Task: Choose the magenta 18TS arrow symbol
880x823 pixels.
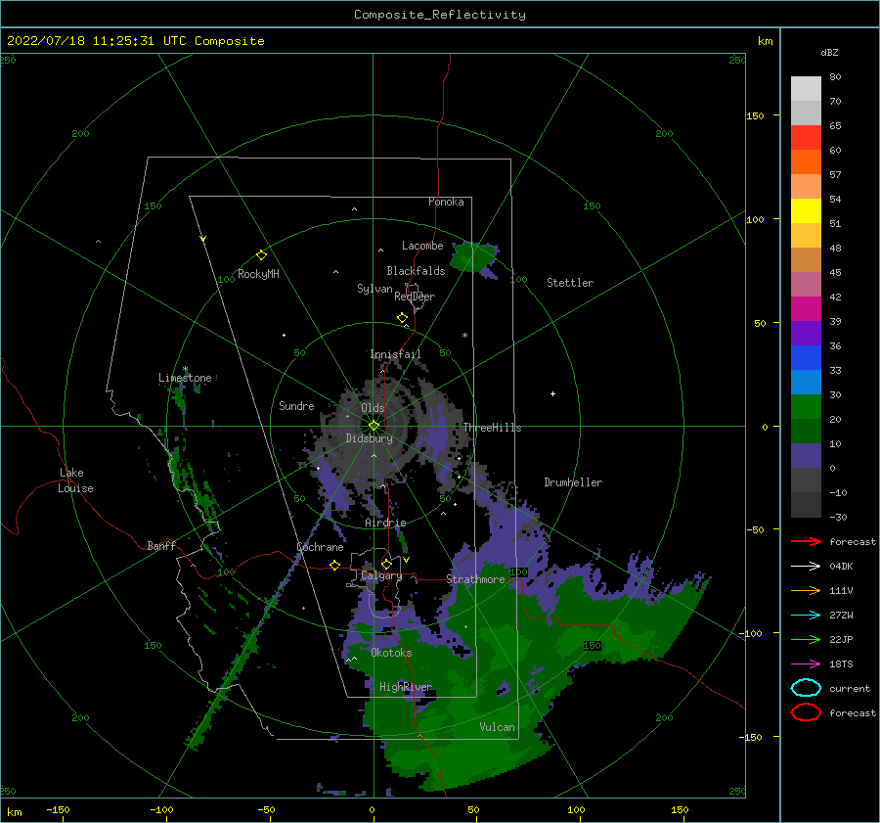Action: 806,664
